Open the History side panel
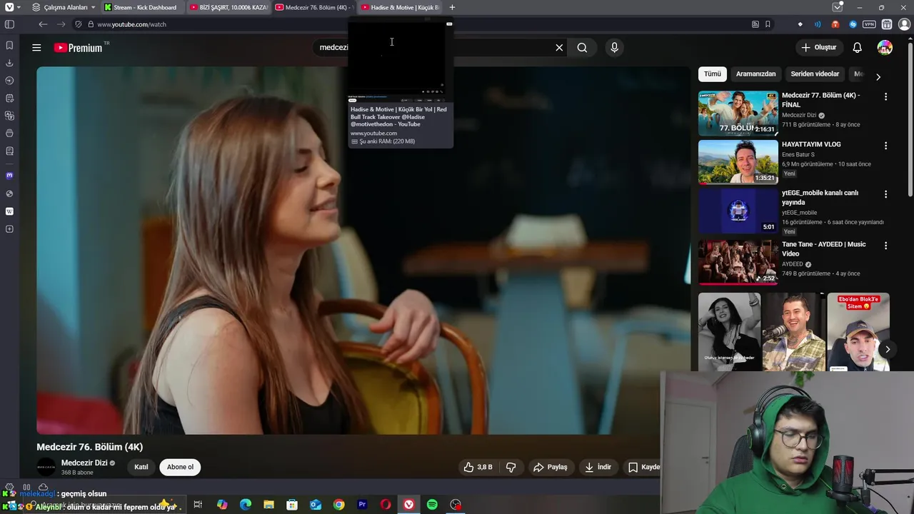 [9, 81]
